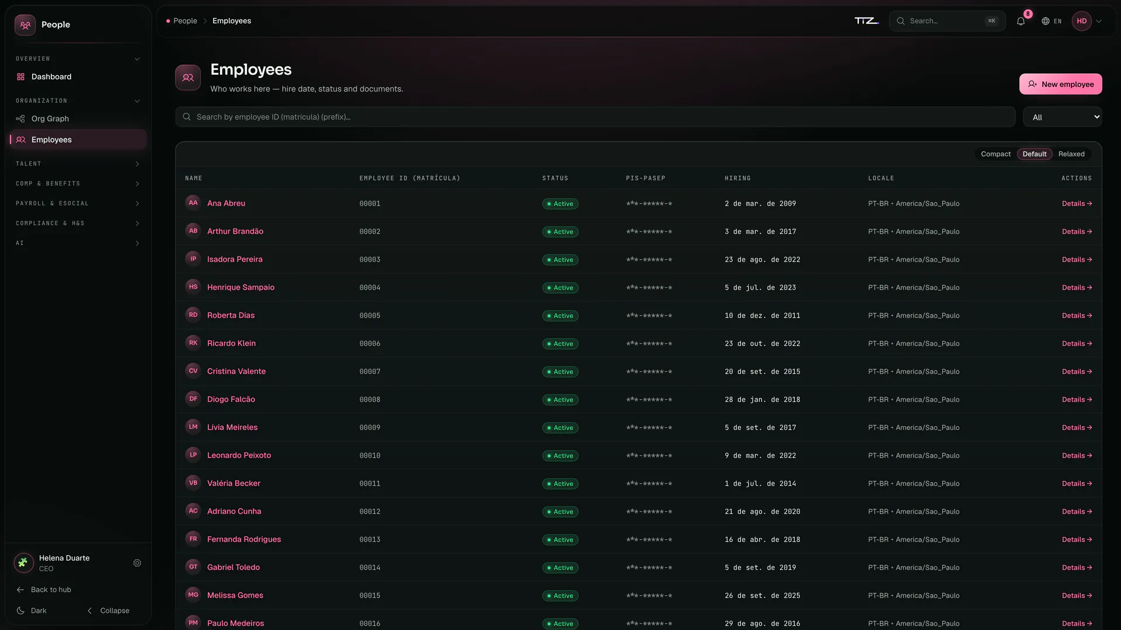
Task: Collapse the sidebar
Action: pyautogui.click(x=109, y=611)
